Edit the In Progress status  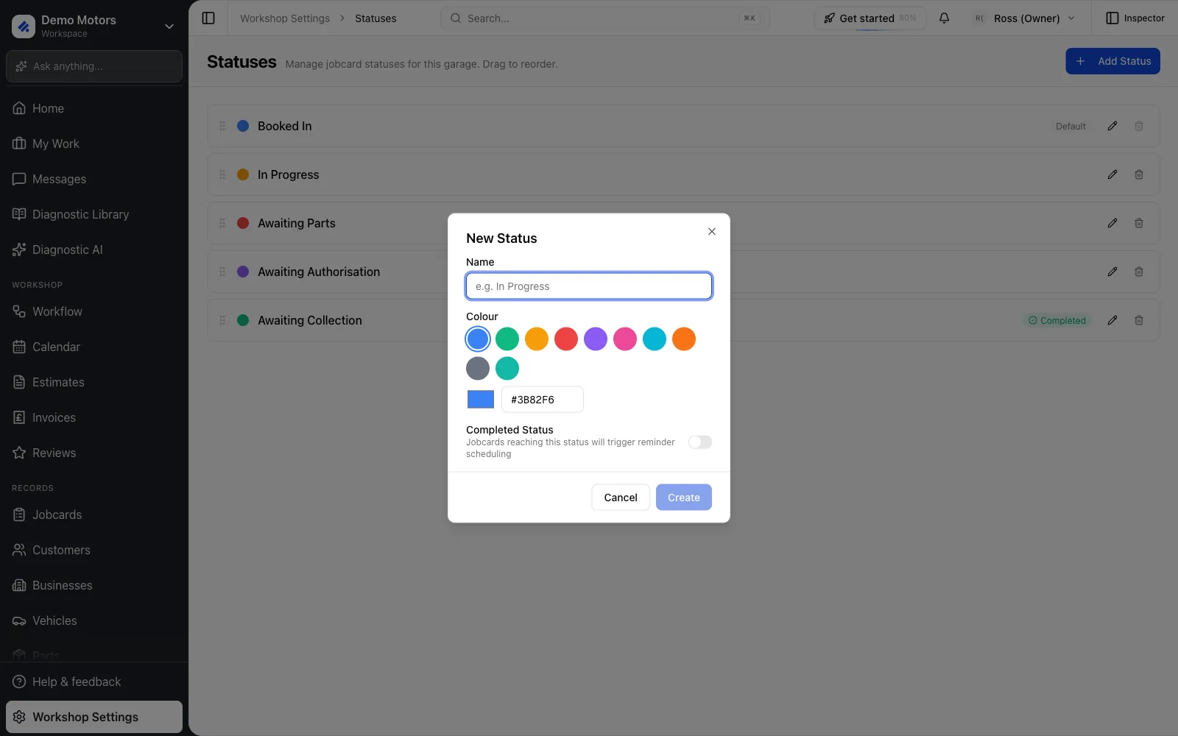[x=1112, y=174]
